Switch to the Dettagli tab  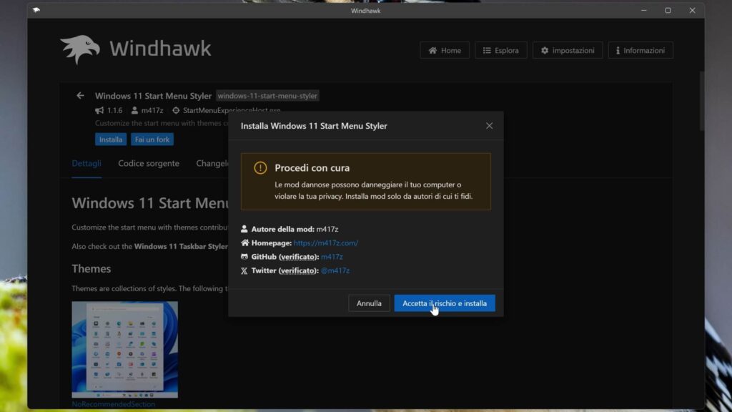86,164
